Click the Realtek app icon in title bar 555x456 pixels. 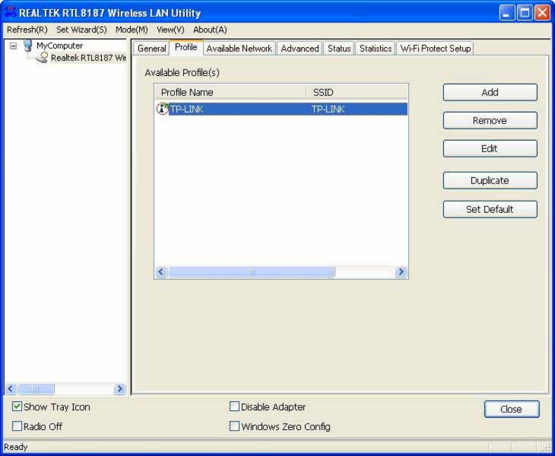pos(11,13)
